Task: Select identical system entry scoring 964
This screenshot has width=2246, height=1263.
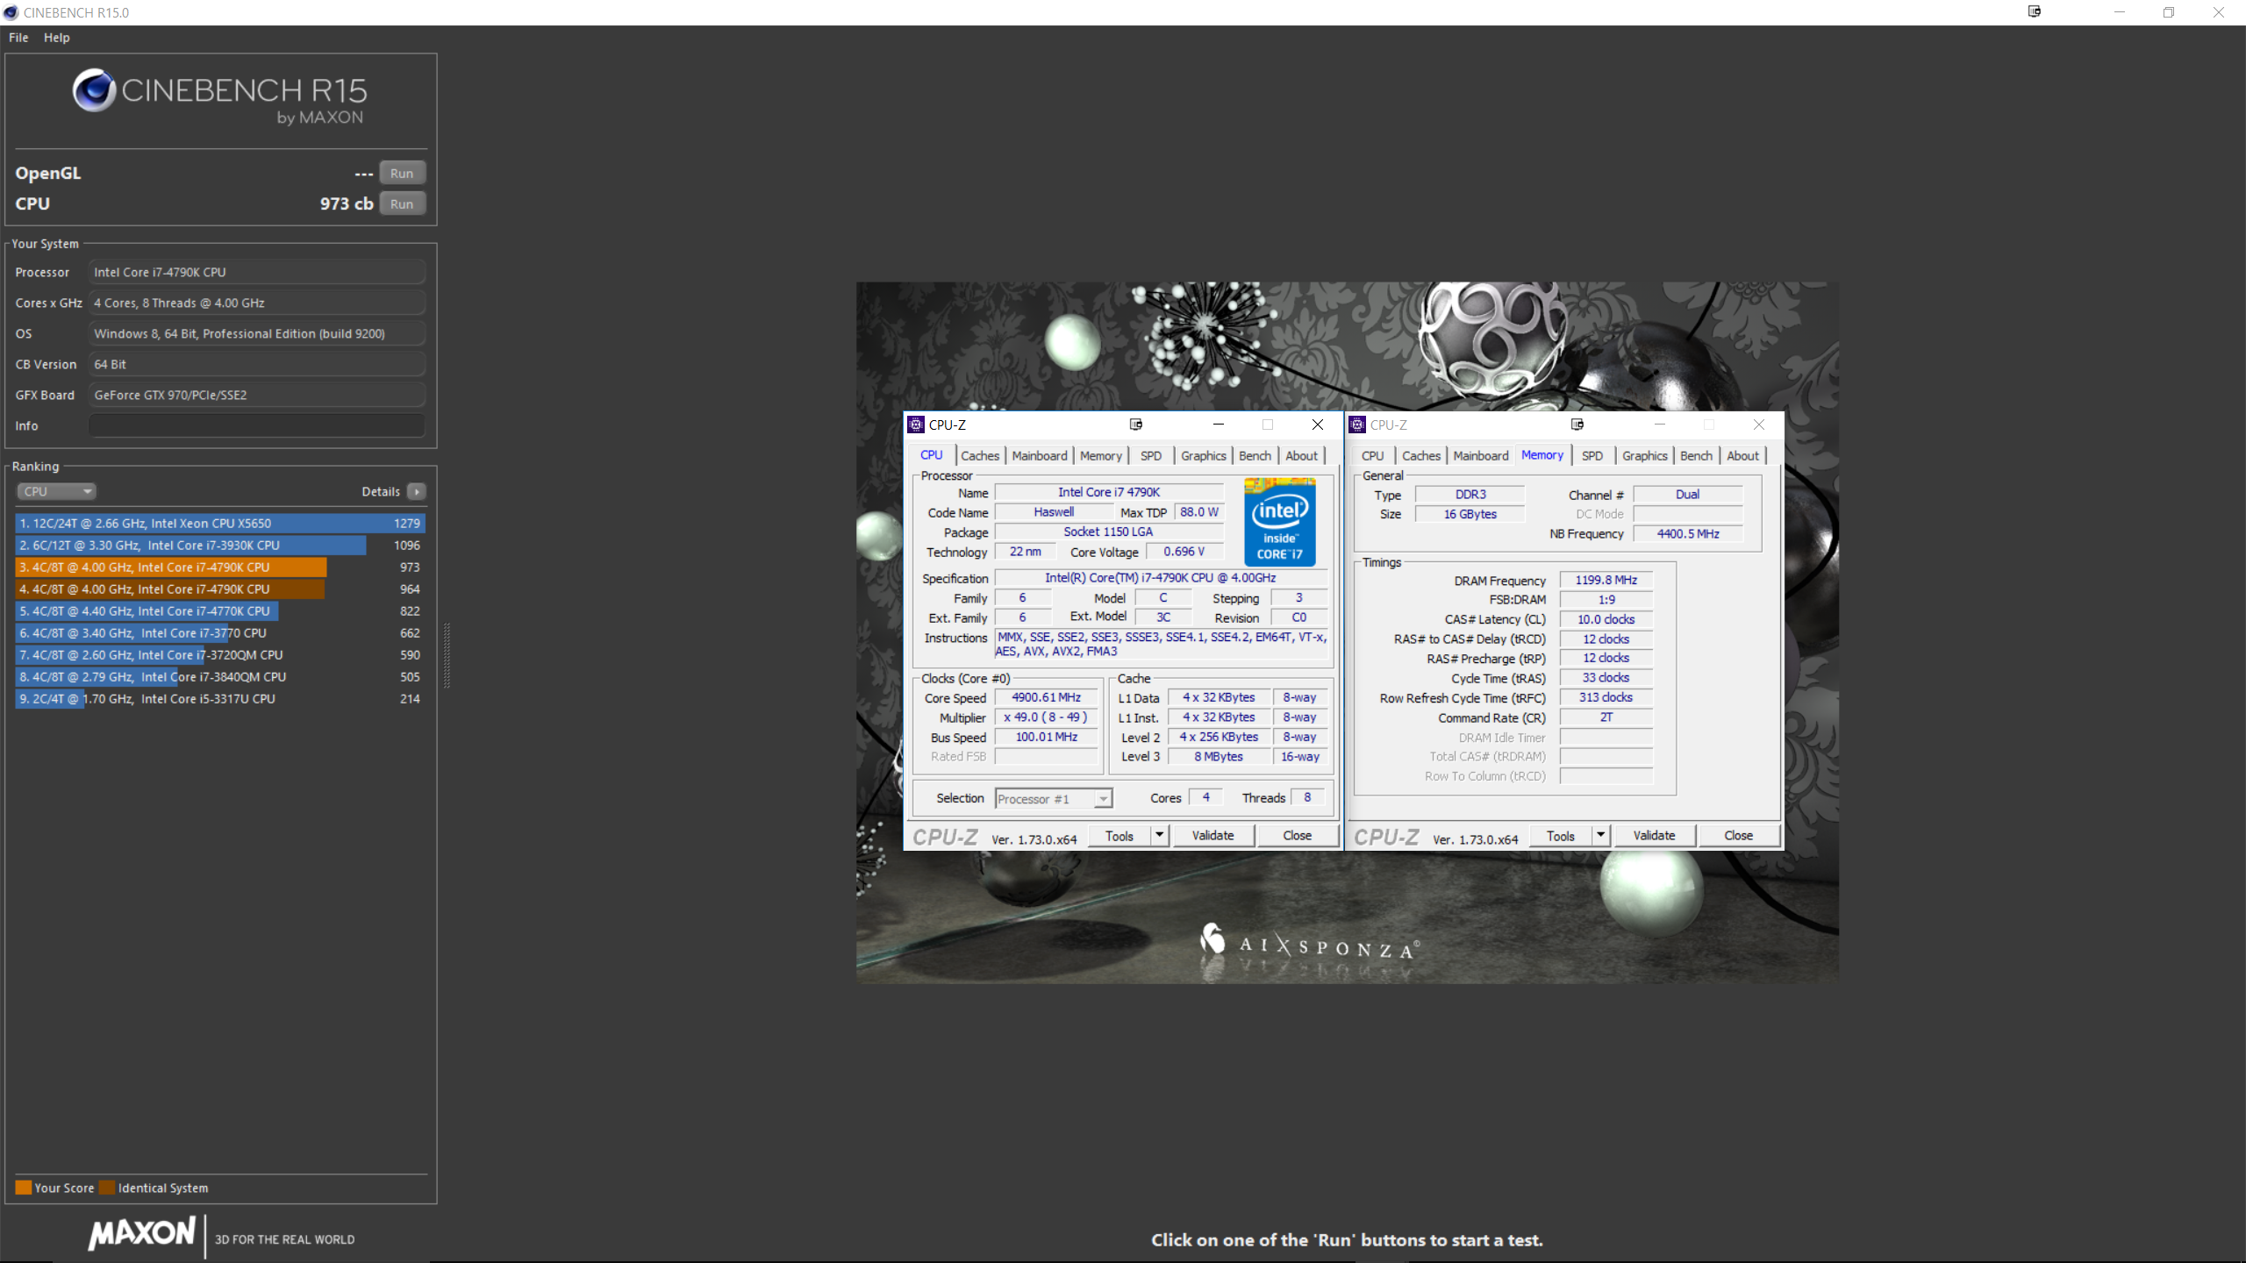Action: click(x=220, y=589)
